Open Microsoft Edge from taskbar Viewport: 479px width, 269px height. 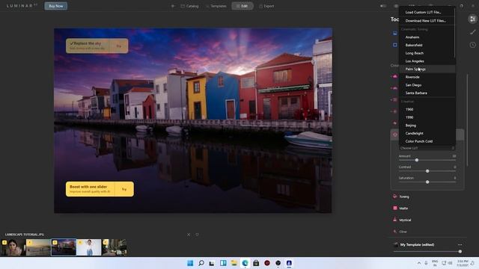(245, 263)
